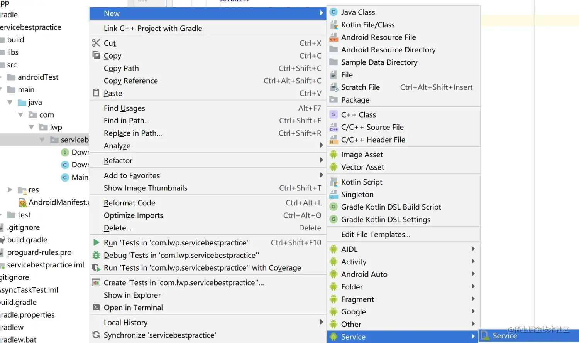Click the AIDL Android icon
The height and width of the screenshot is (343, 579).
point(334,249)
